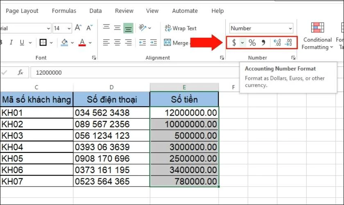Open the Automate tab
This screenshot has width=344, height=205.
pos(185,11)
